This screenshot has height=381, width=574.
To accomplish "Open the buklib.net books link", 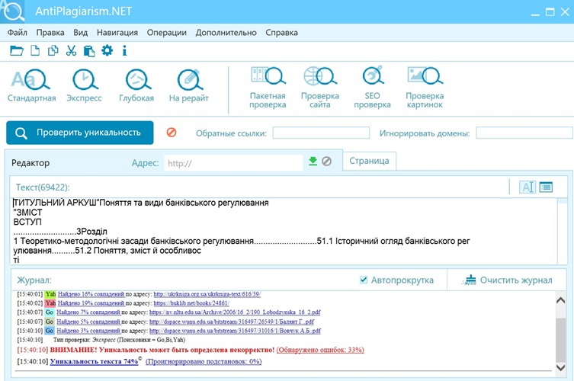I will pos(191,303).
